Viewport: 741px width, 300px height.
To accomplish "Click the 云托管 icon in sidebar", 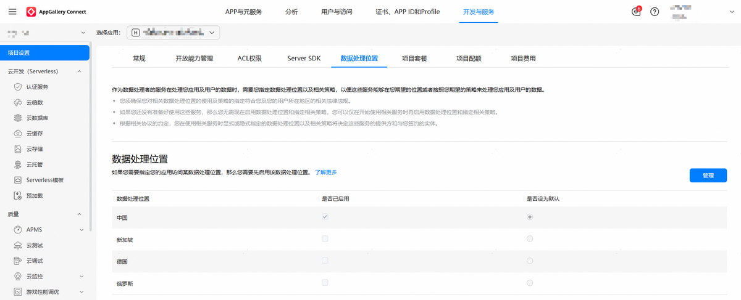I will [18, 164].
